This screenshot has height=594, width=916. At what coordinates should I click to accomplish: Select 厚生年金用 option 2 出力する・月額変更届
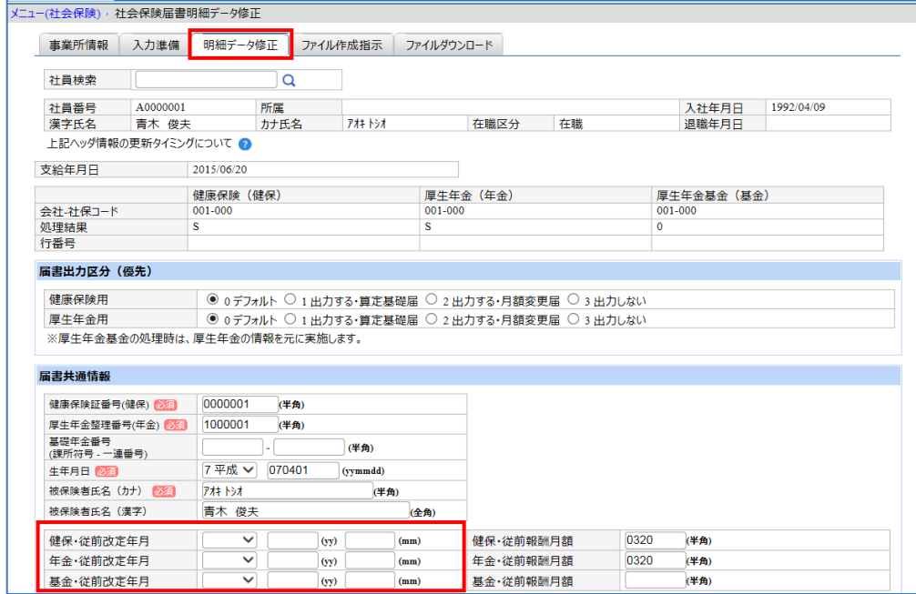pos(431,318)
